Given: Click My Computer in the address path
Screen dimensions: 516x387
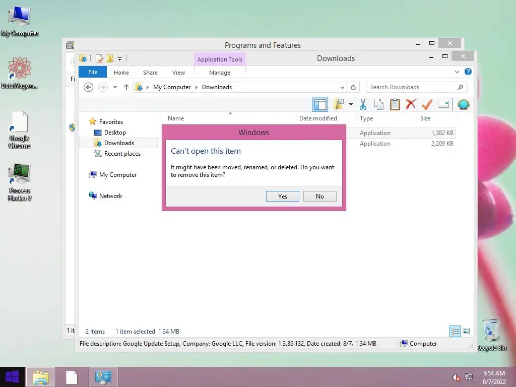Looking at the screenshot, I should click(x=172, y=87).
